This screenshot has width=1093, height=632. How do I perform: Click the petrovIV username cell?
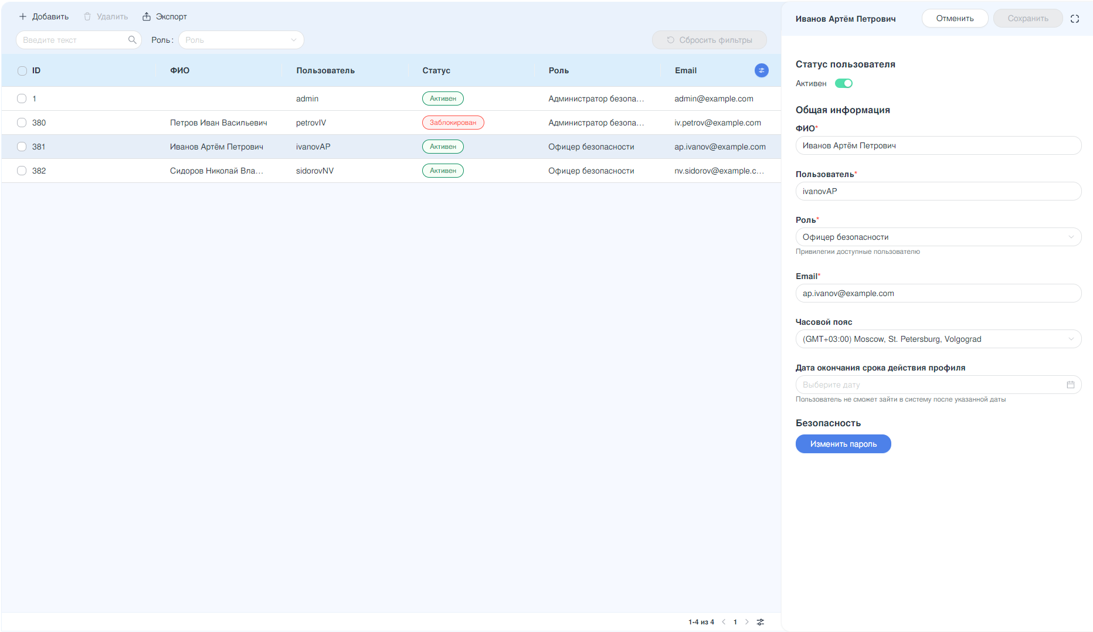(x=311, y=123)
